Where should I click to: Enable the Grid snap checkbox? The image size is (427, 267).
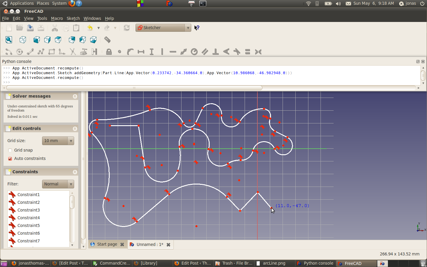(x=10, y=150)
